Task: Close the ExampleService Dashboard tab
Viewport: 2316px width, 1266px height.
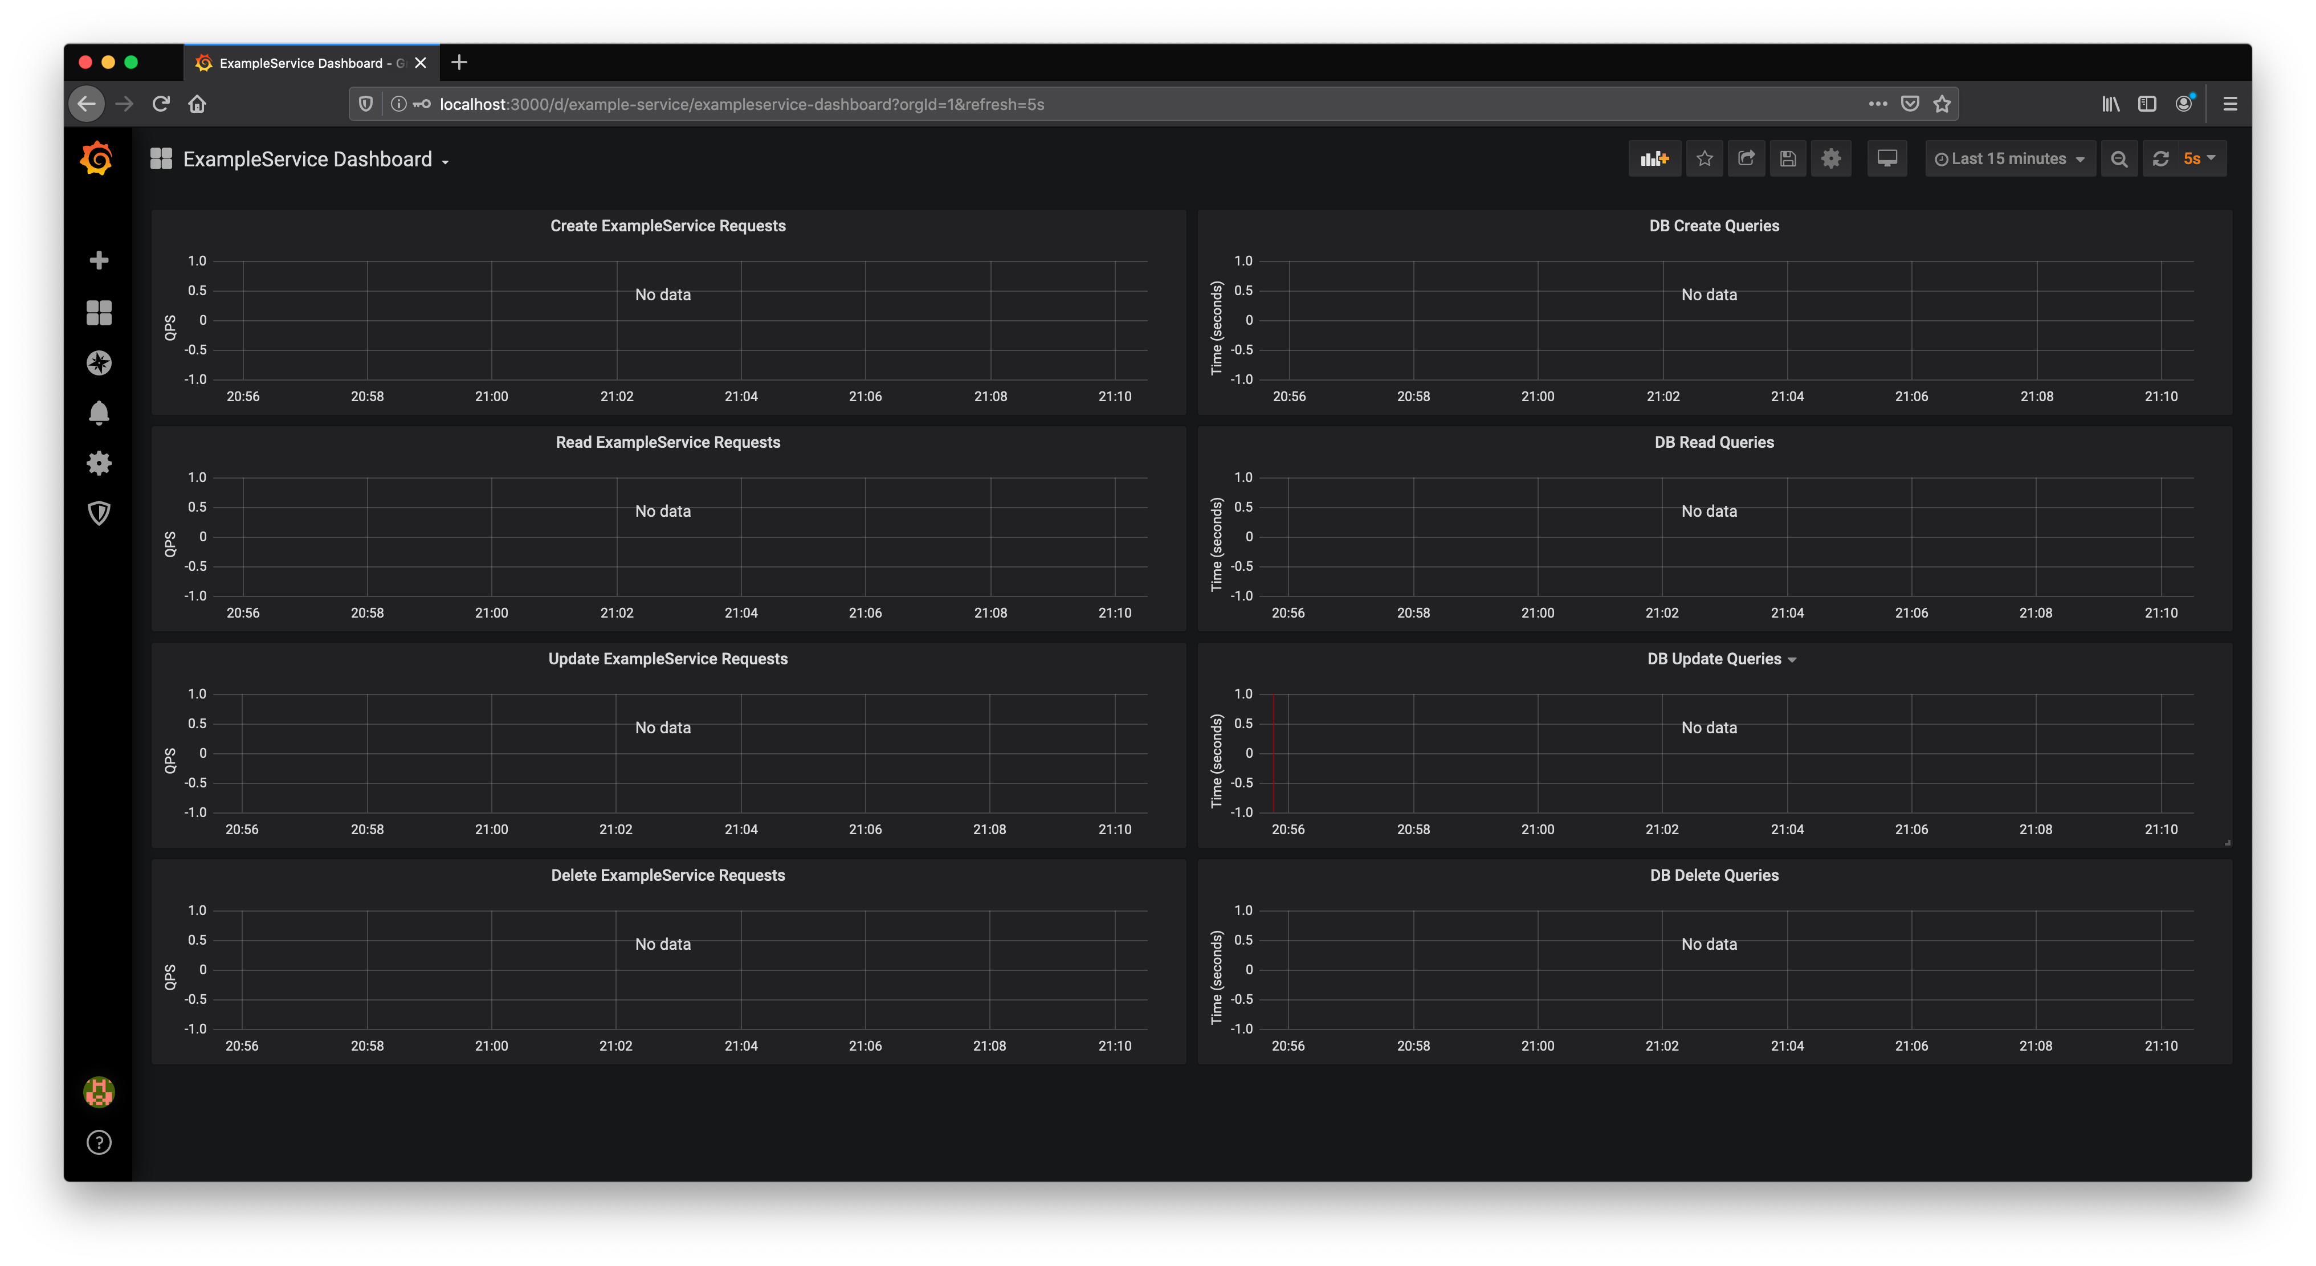Action: (x=420, y=63)
